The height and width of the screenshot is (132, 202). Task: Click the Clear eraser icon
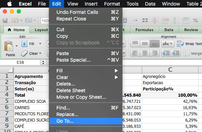coord(24,53)
